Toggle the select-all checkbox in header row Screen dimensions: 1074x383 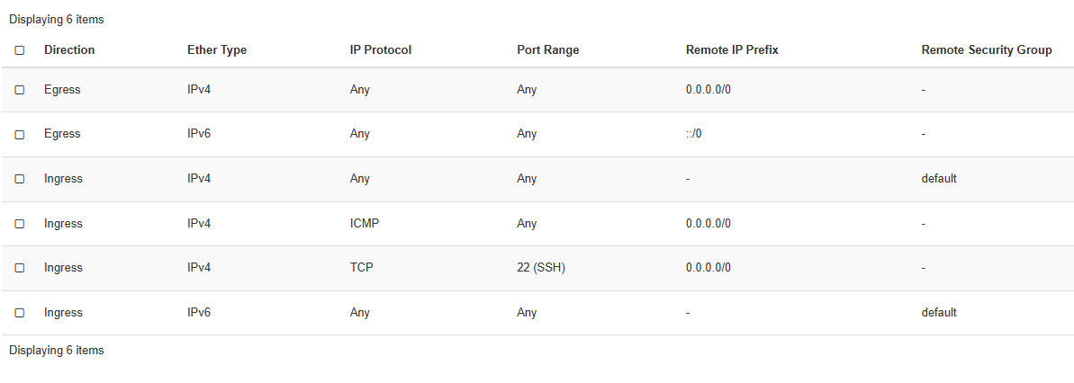coord(20,50)
